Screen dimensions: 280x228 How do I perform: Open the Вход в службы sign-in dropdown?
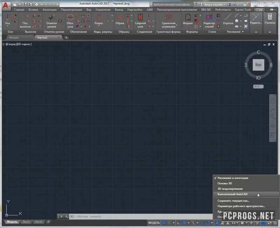[215, 5]
